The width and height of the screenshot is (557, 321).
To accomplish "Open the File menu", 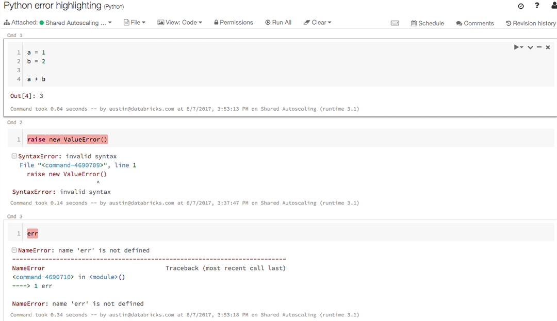I will point(135,22).
